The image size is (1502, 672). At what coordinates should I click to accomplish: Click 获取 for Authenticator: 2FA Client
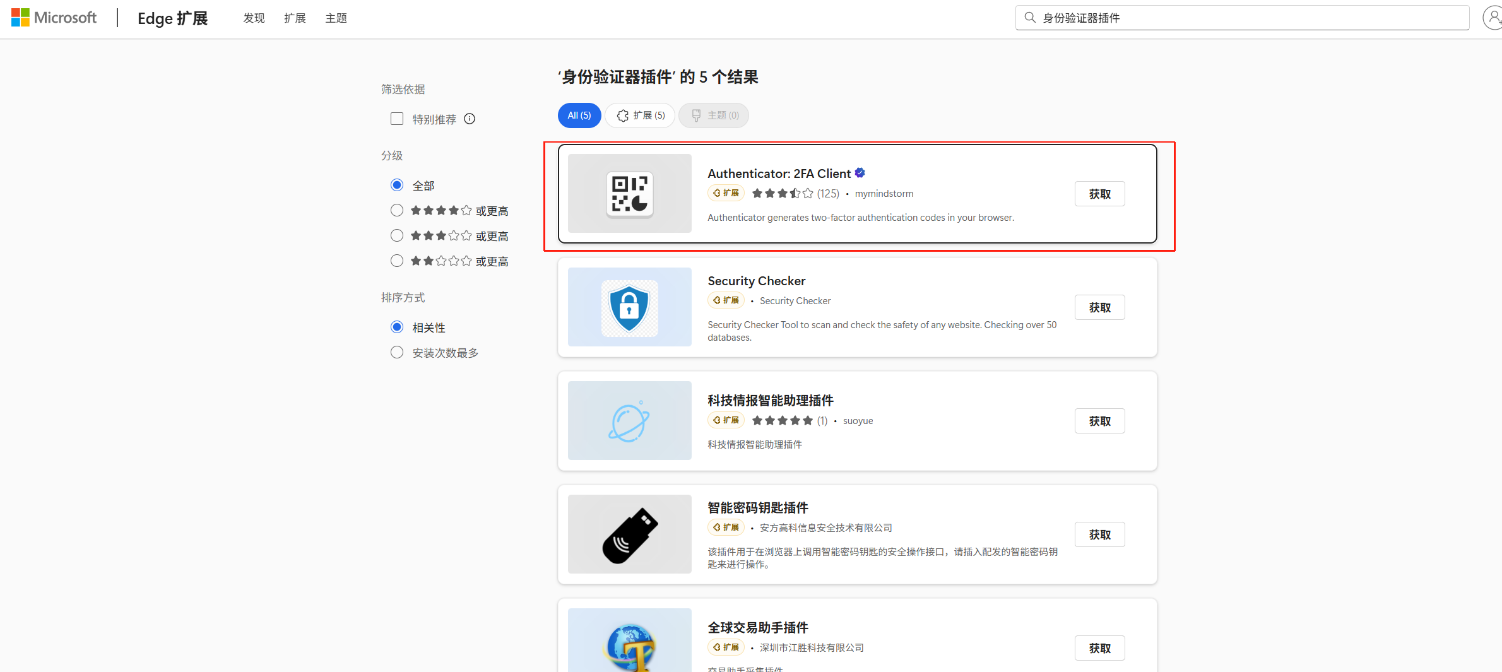(x=1100, y=194)
